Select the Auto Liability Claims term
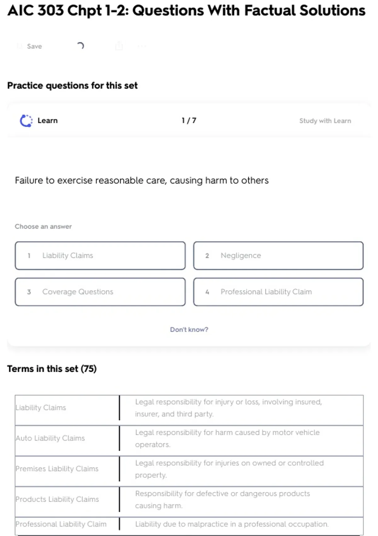 50,438
